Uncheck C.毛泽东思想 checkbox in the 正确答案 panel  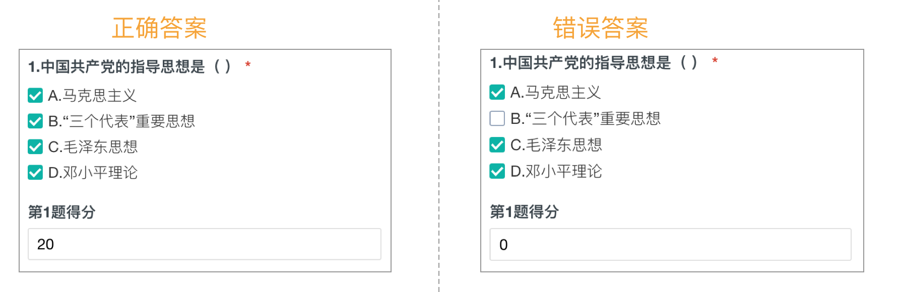(35, 147)
